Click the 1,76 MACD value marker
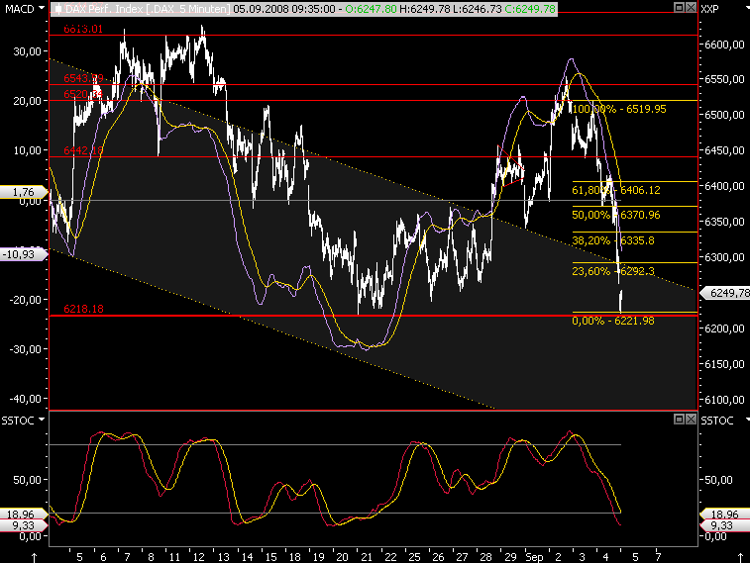The width and height of the screenshot is (750, 563). pos(24,192)
